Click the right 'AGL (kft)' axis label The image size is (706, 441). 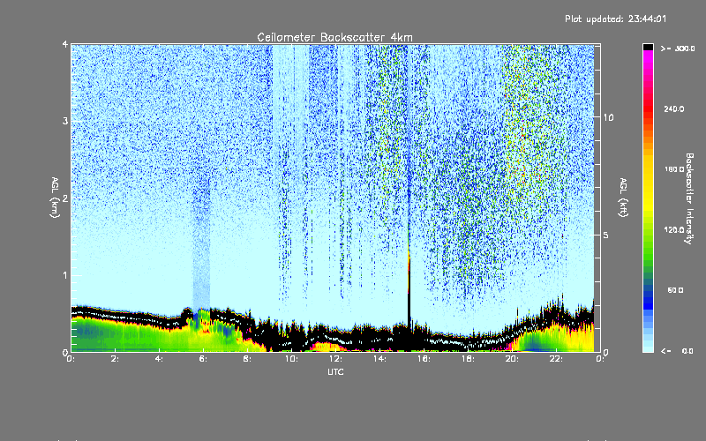623,198
